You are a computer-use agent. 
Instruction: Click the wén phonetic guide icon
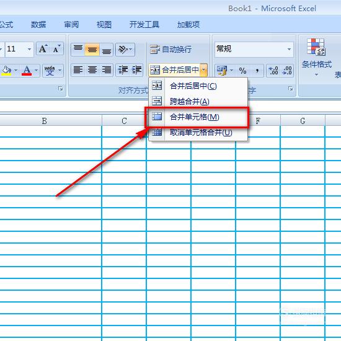coord(50,71)
